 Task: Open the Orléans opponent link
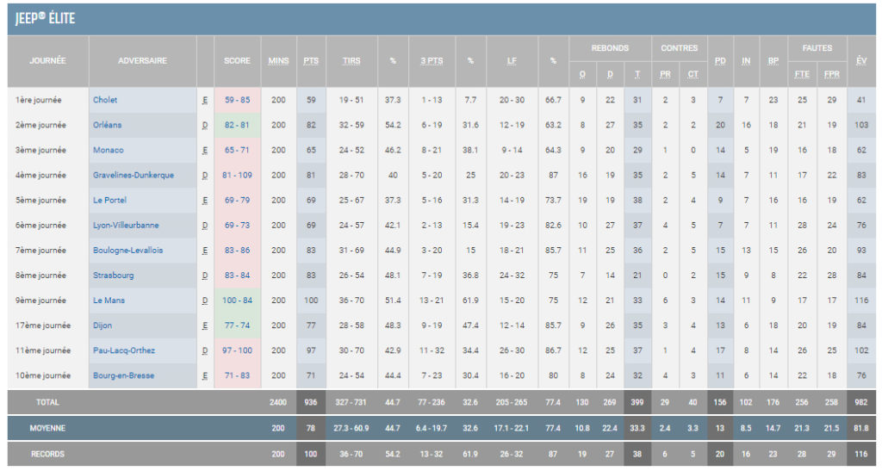(x=108, y=125)
